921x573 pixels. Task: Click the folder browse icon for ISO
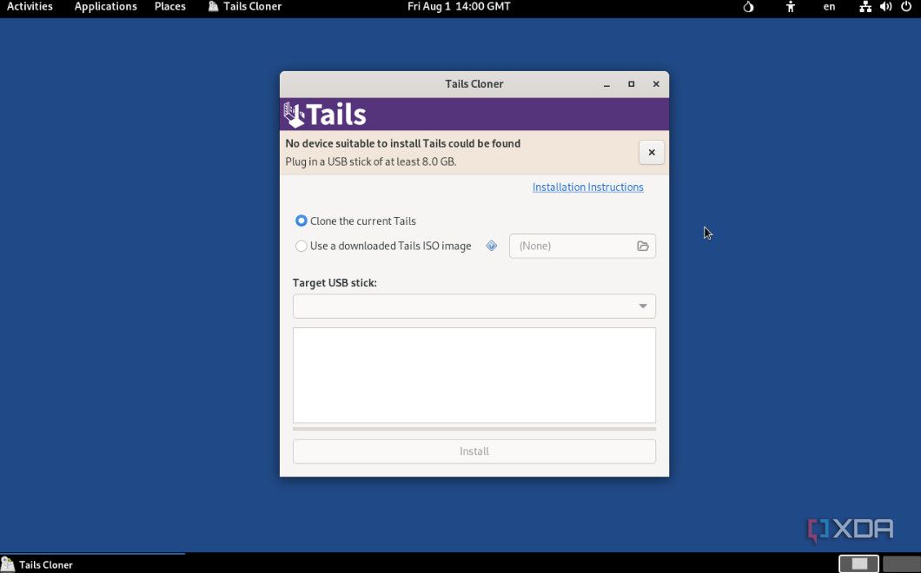tap(643, 246)
